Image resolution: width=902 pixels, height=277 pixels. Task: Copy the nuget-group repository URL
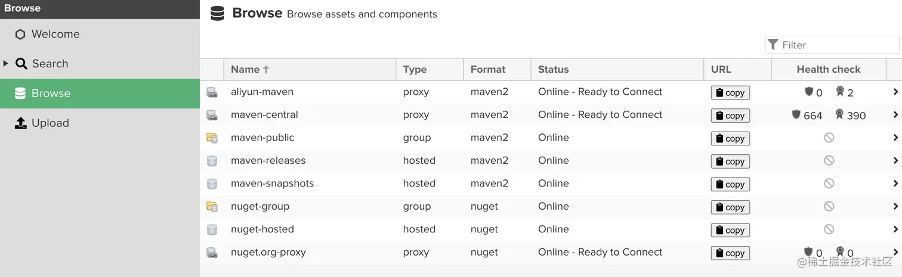pos(730,207)
